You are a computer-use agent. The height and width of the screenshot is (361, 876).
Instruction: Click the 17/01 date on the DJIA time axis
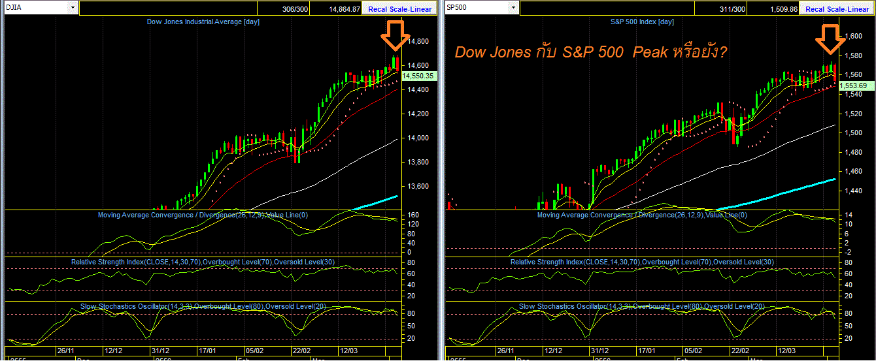(208, 351)
